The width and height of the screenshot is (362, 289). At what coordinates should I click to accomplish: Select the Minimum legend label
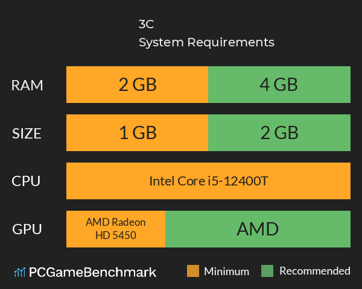(x=226, y=272)
